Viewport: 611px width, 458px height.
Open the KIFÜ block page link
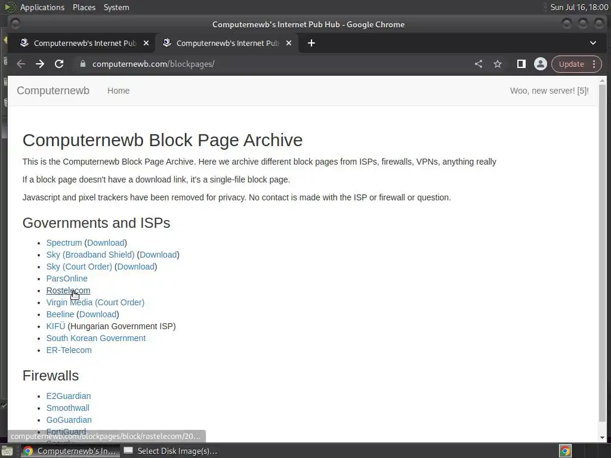pos(55,326)
